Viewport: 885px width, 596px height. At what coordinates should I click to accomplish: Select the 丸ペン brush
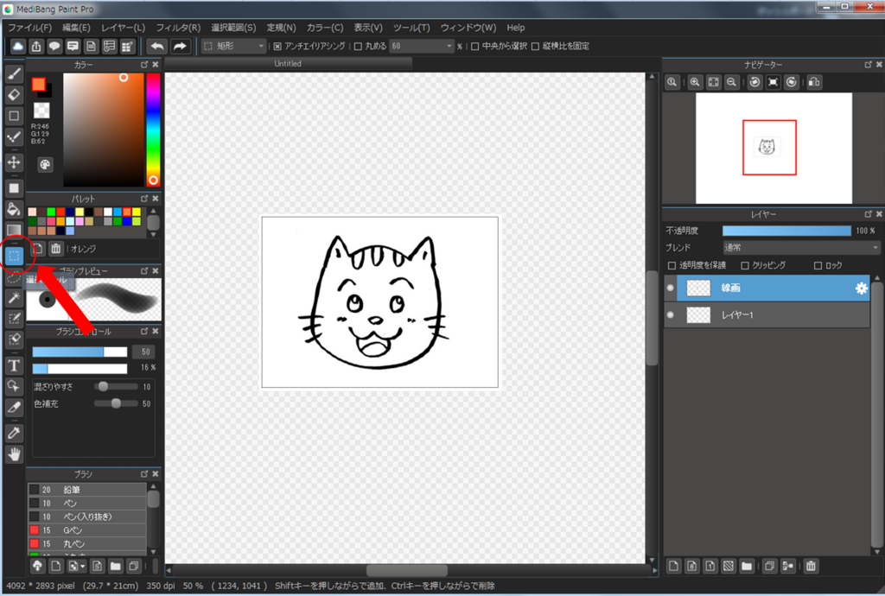click(87, 544)
